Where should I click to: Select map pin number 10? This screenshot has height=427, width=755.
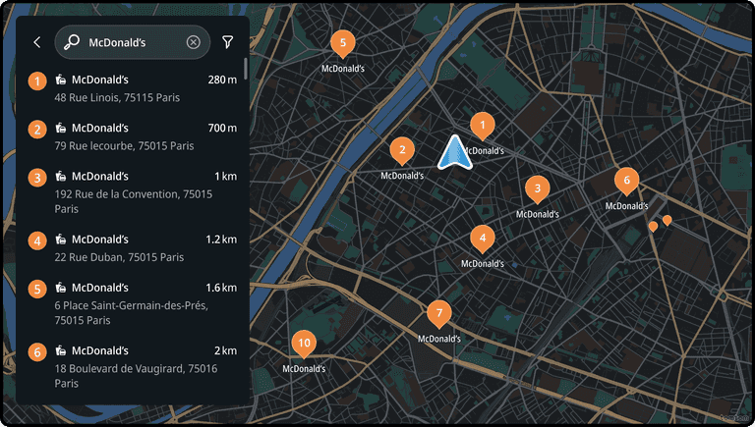point(304,344)
